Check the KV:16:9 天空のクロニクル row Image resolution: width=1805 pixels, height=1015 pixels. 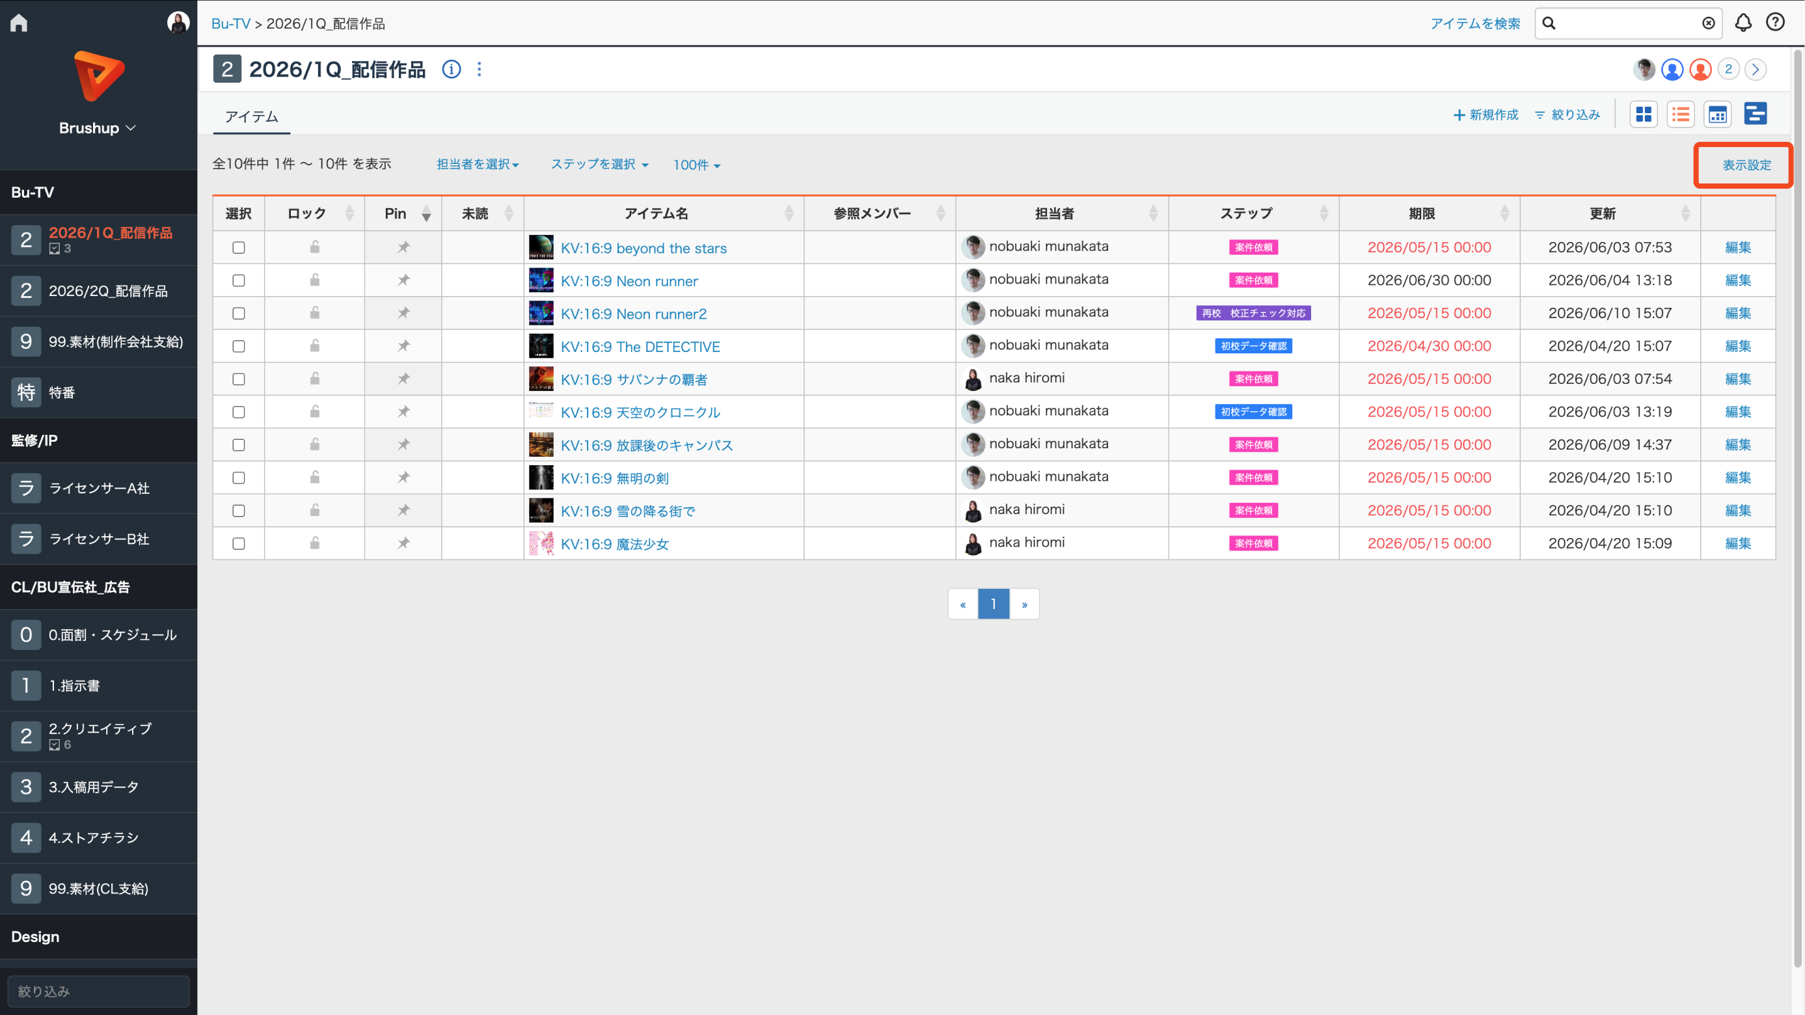239,413
